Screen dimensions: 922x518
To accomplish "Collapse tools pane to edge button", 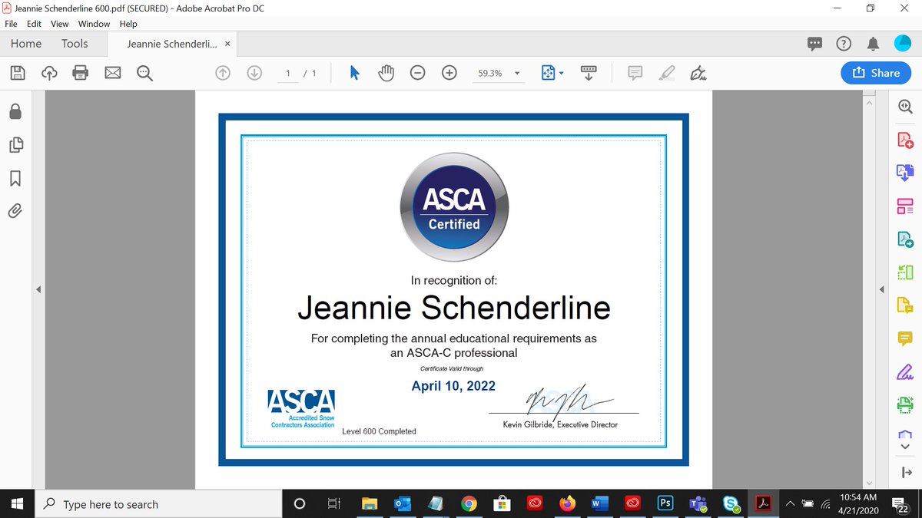I will coord(905,472).
